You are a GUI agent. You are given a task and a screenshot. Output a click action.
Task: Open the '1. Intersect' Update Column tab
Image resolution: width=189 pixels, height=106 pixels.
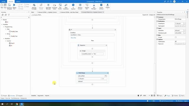[47, 12]
